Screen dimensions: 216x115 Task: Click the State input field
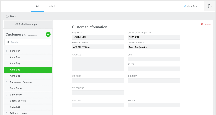pyautogui.click(x=154, y=69)
